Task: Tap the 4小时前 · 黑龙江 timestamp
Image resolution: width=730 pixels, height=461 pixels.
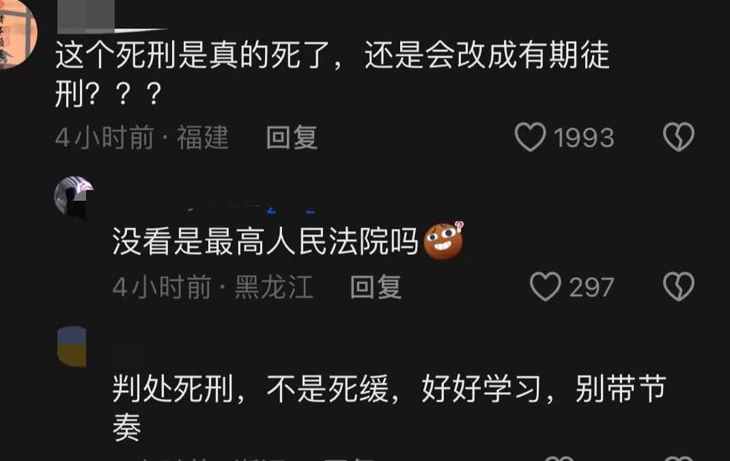Action: (x=213, y=287)
